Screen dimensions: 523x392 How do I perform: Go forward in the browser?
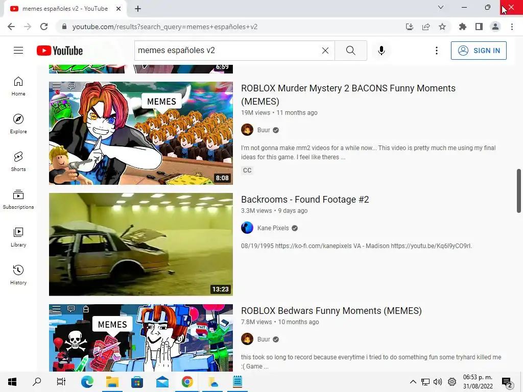click(28, 27)
